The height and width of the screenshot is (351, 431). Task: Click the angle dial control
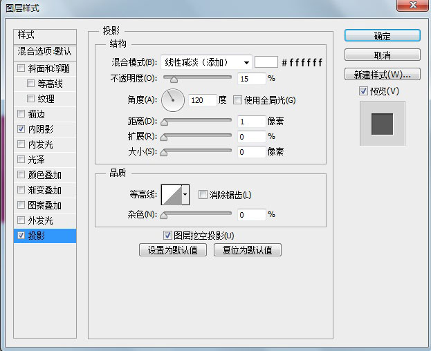(173, 100)
